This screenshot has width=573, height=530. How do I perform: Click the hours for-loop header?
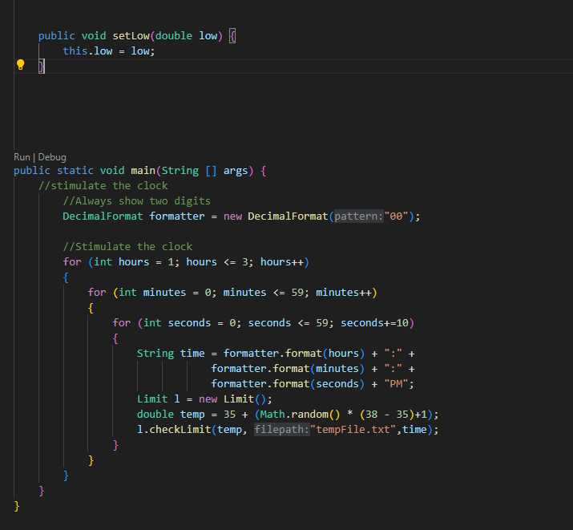(186, 262)
